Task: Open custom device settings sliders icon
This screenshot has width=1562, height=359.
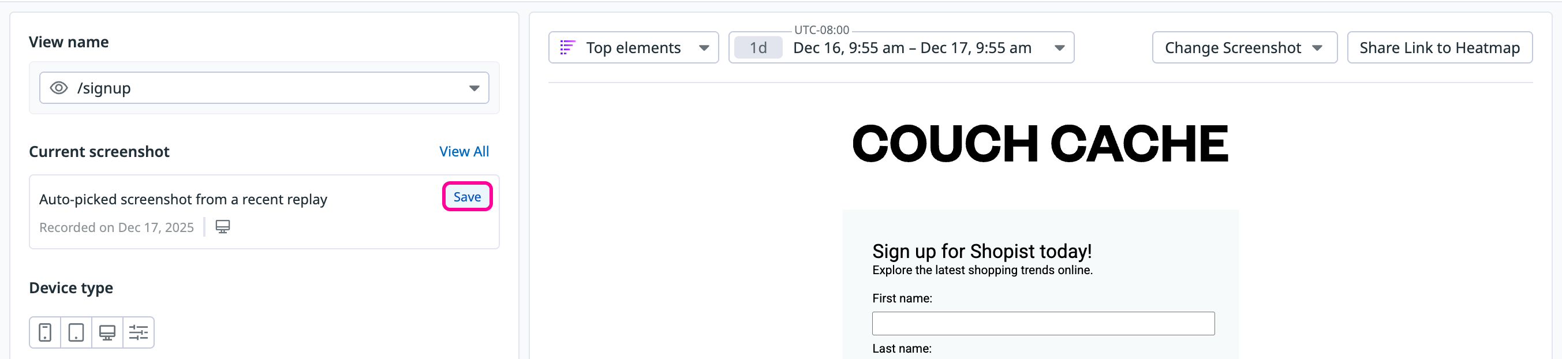Action: click(x=139, y=332)
